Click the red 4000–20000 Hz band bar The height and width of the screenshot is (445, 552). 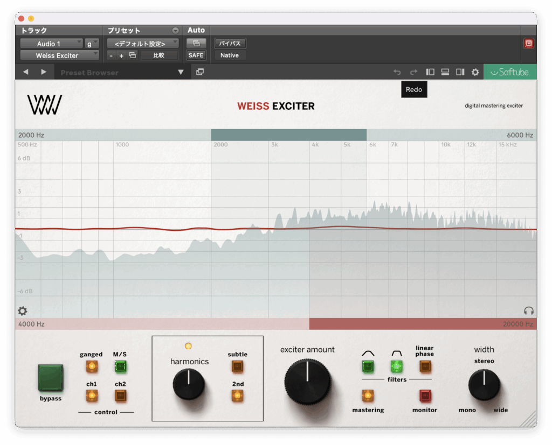(423, 324)
